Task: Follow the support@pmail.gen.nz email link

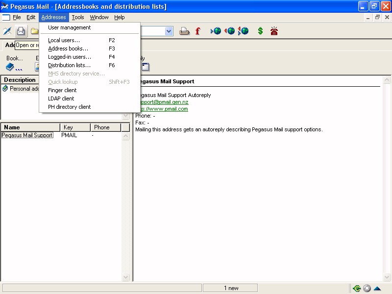Action: 164,102
